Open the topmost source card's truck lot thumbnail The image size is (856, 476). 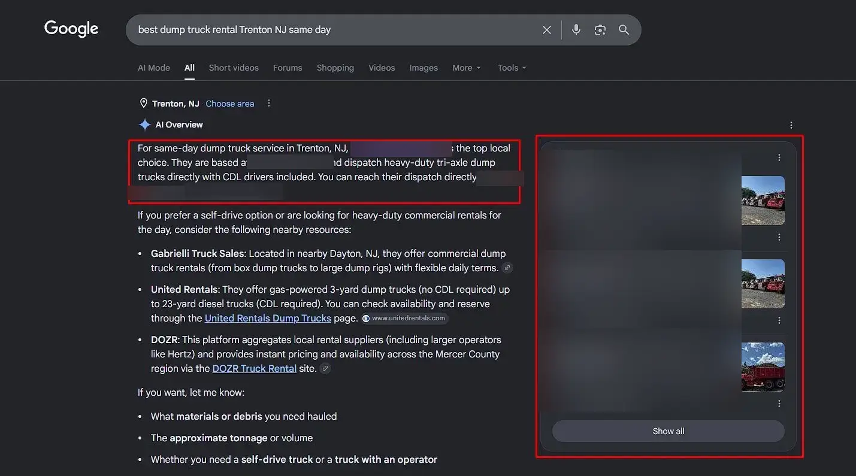click(x=763, y=201)
